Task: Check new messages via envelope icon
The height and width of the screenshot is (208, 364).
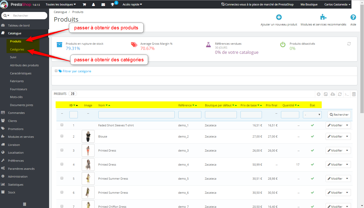Action: click(x=103, y=4)
